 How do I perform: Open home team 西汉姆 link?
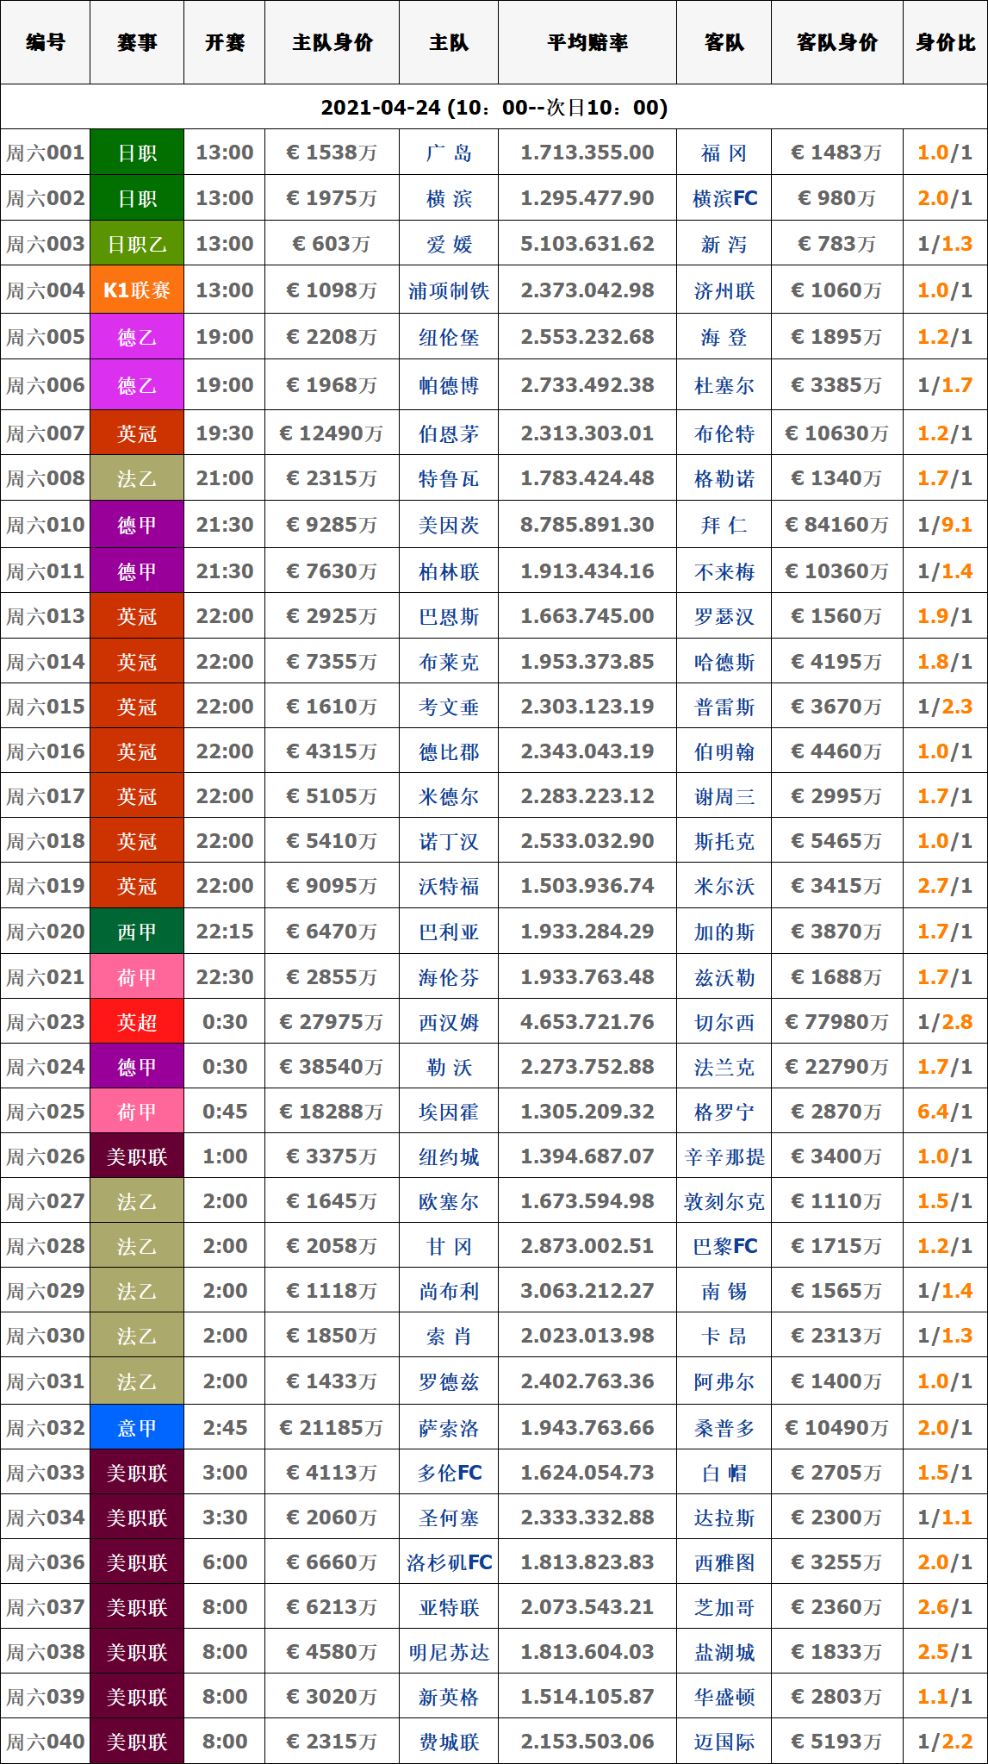coord(449,1022)
